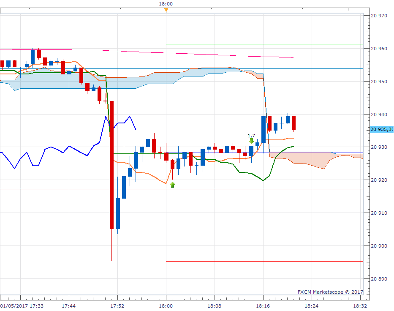Image resolution: width=394 pixels, height=311 pixels.
Task: Click the 20 890 price axis label
Action: tap(379, 279)
